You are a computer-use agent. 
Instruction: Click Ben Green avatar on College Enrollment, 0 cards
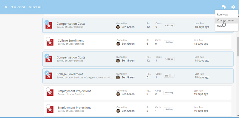click(x=118, y=44)
